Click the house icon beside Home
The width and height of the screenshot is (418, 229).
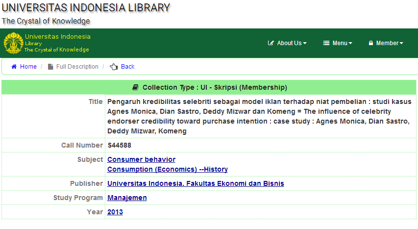pyautogui.click(x=14, y=67)
